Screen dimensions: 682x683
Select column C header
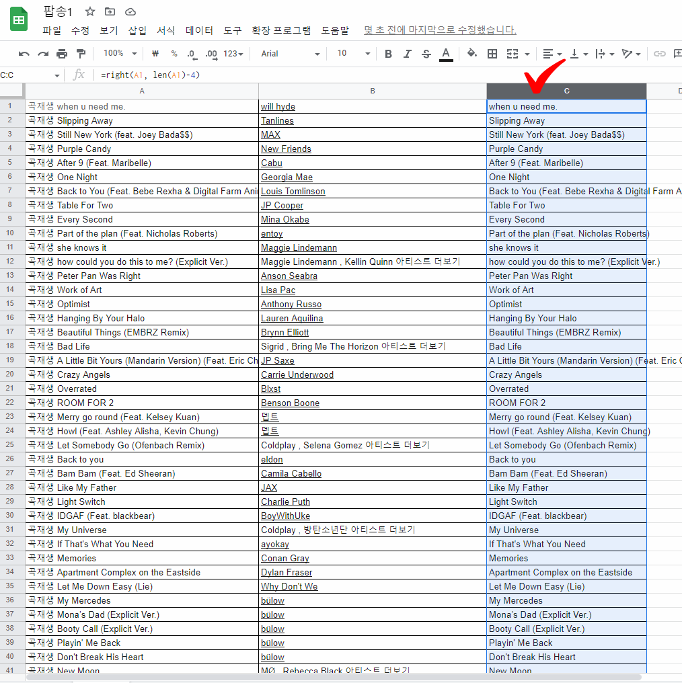[x=566, y=91]
